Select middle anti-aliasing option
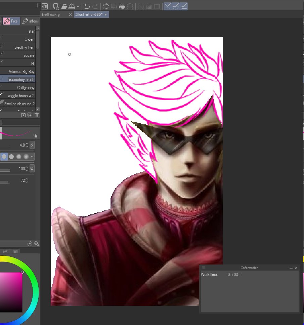The width and height of the screenshot is (304, 325). coord(19,157)
